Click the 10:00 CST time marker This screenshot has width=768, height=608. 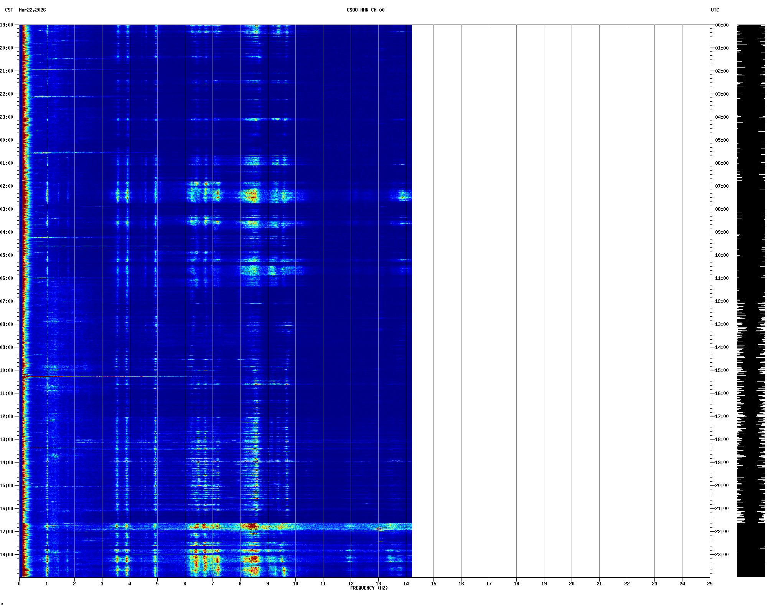(x=7, y=370)
